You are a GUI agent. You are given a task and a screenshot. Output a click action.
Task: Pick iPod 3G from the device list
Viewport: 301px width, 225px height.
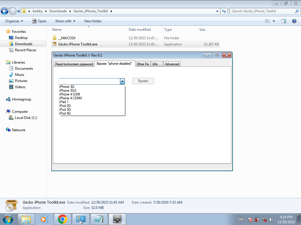tap(92, 110)
